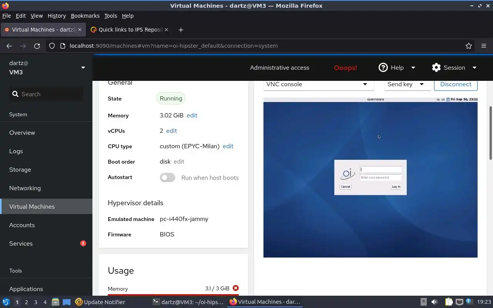Screen dimensions: 493x308
Task: Edit the boot order
Action: [179, 162]
